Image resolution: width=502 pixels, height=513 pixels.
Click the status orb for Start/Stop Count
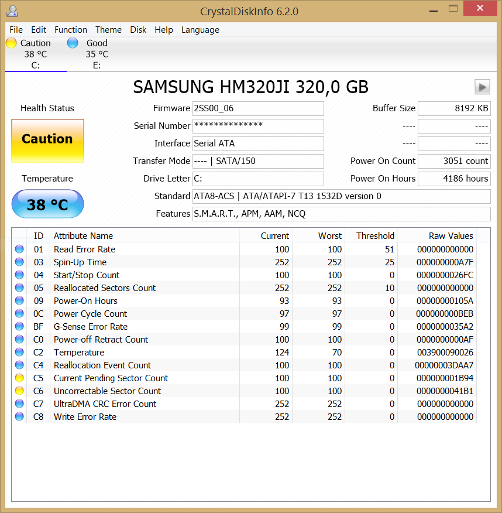(19, 275)
